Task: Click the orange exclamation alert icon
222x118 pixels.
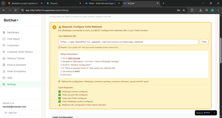Action: [x=54, y=27]
